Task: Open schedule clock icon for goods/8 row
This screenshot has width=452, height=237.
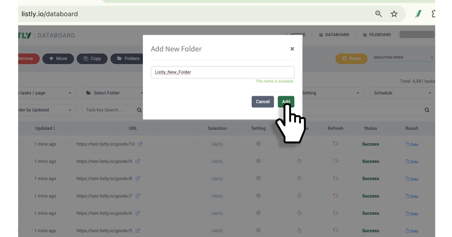Action: [x=299, y=178]
